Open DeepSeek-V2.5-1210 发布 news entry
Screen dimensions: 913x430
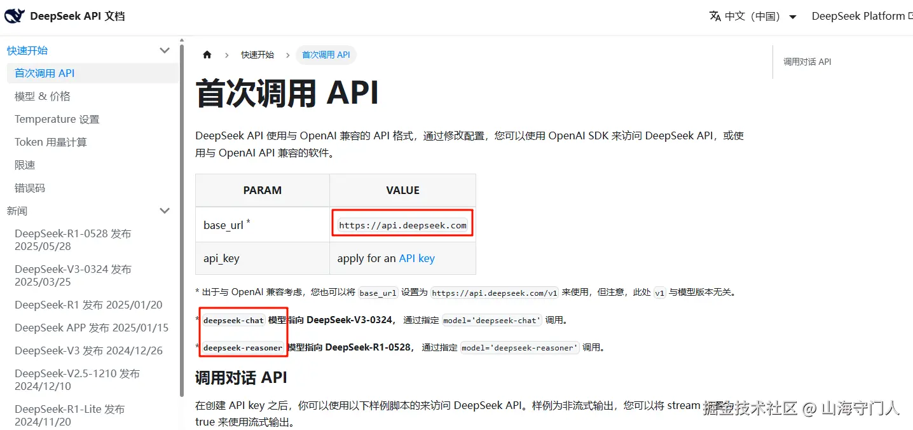(92, 380)
